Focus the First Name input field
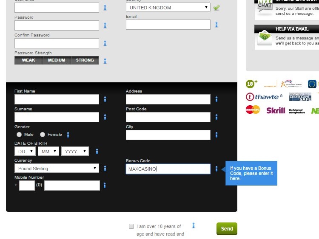Image resolution: width=319 pixels, height=239 pixels. pos(57,99)
